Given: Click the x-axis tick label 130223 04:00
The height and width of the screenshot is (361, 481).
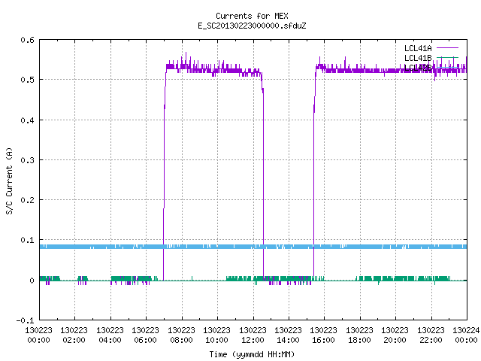Looking at the screenshot, I should pos(110,335).
